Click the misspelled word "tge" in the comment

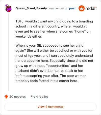tap(31, 56)
